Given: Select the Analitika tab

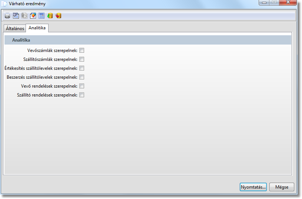Looking at the screenshot, I should [37, 28].
